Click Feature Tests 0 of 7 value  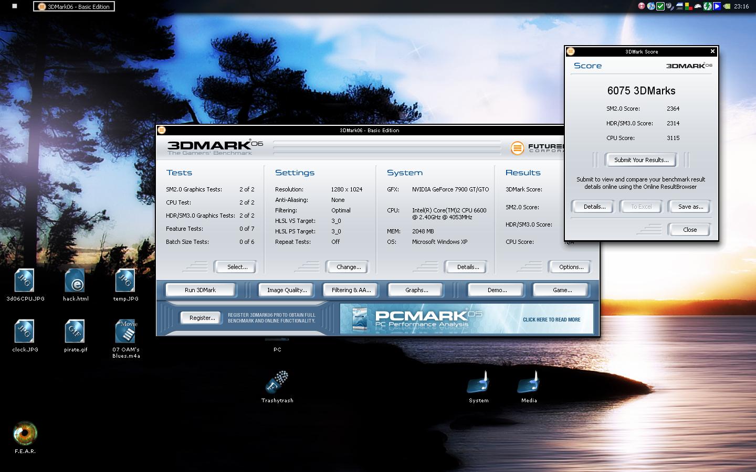click(247, 229)
